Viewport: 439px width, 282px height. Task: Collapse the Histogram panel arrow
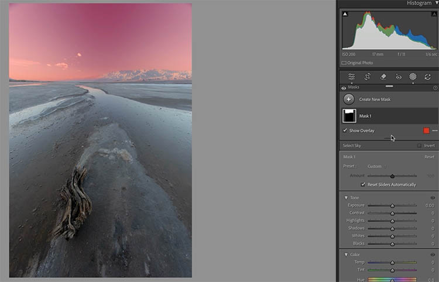click(x=437, y=3)
